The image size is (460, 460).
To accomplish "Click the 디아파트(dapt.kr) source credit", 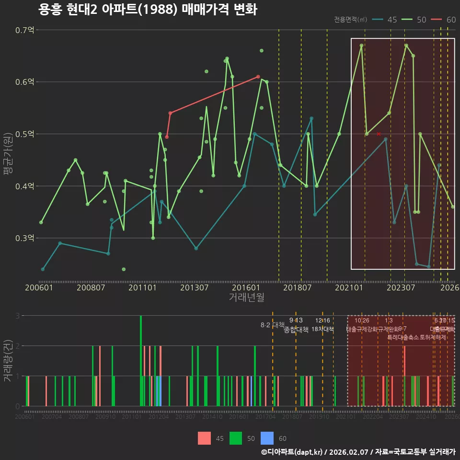I will 292,452.
